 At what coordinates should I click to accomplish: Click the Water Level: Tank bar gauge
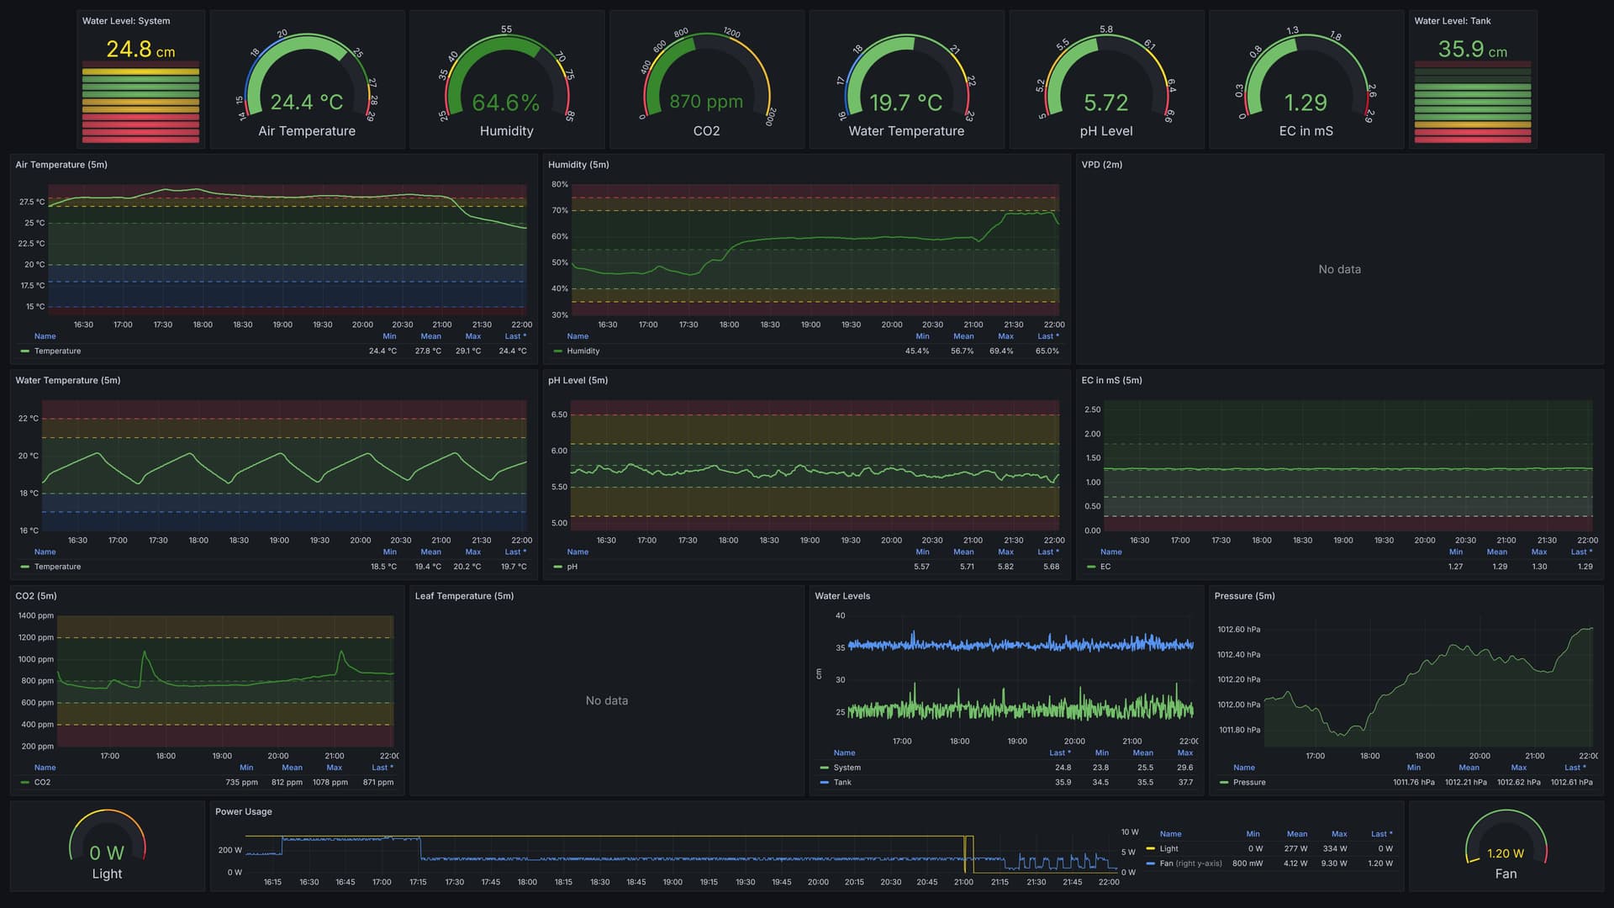[1472, 101]
